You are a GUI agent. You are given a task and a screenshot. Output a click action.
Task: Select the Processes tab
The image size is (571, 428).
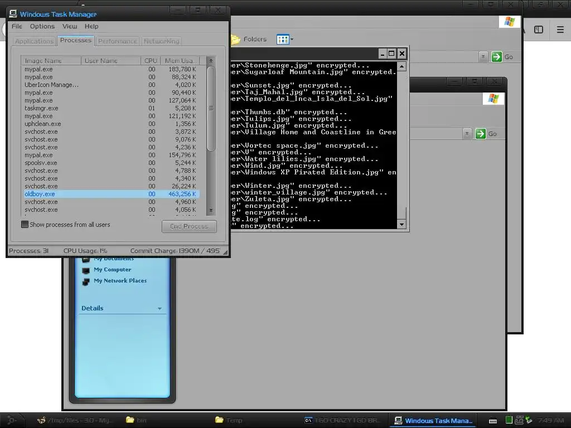point(76,40)
